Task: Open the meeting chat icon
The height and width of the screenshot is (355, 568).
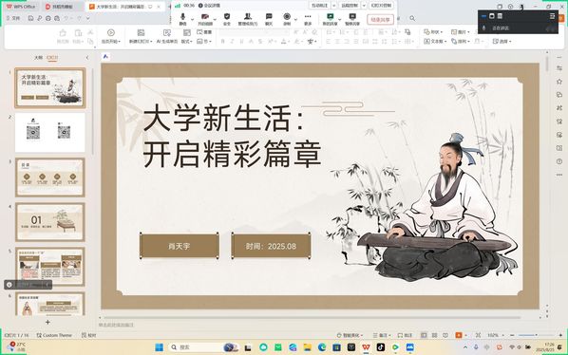Action: [269, 19]
